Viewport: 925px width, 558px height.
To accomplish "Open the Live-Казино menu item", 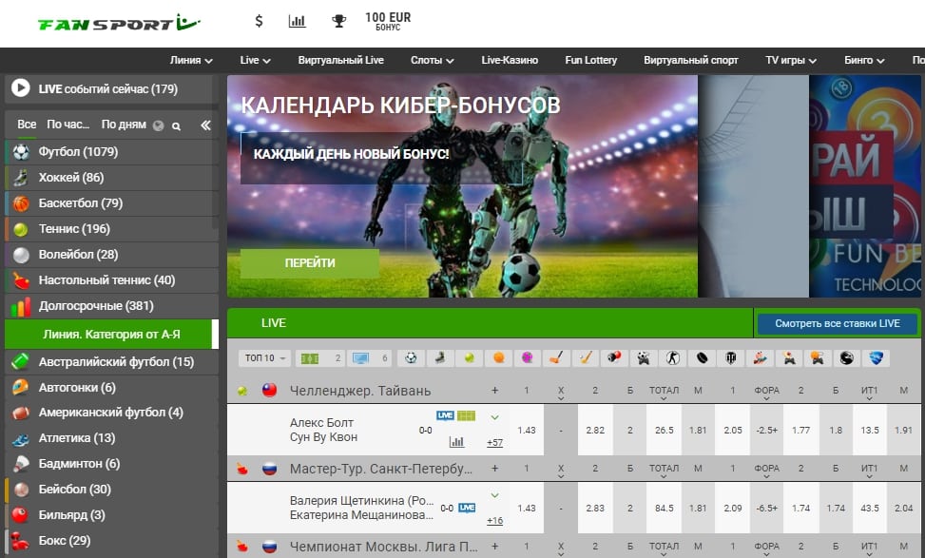I will click(510, 60).
